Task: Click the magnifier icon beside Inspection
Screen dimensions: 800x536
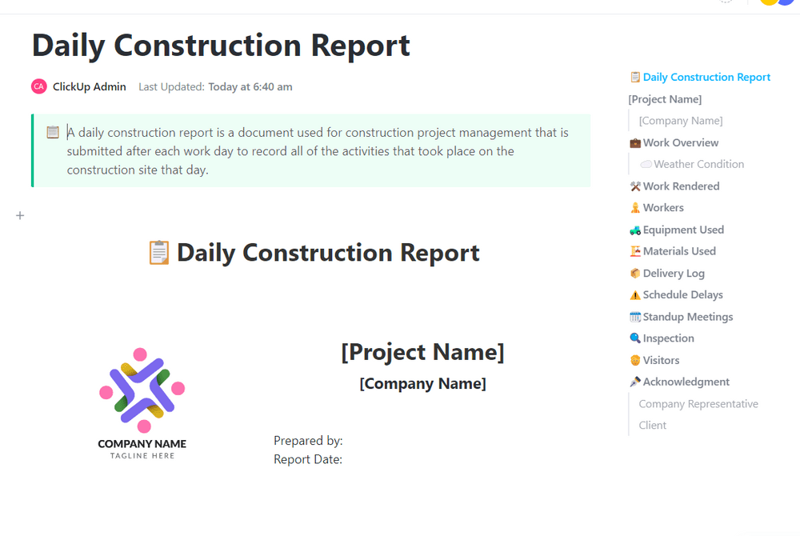Action: (x=635, y=338)
